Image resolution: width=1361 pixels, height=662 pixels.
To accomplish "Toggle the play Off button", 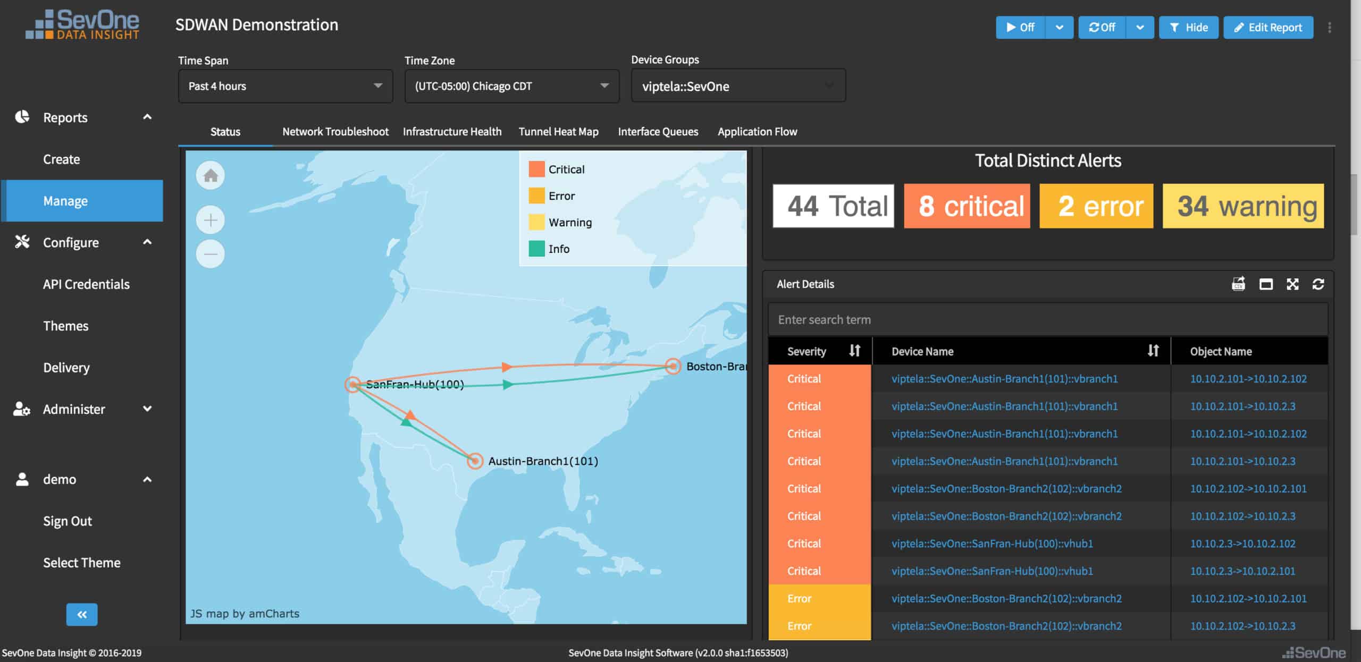I will click(1020, 28).
